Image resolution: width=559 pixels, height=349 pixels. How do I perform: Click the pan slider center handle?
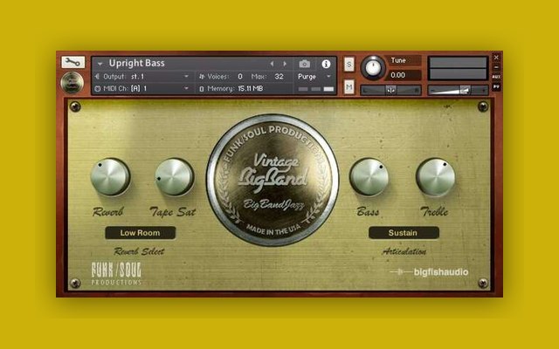(x=390, y=90)
